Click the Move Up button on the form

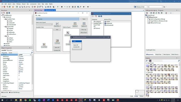coord(84,30)
